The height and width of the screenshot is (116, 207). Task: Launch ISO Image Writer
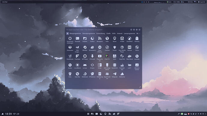[107, 67]
